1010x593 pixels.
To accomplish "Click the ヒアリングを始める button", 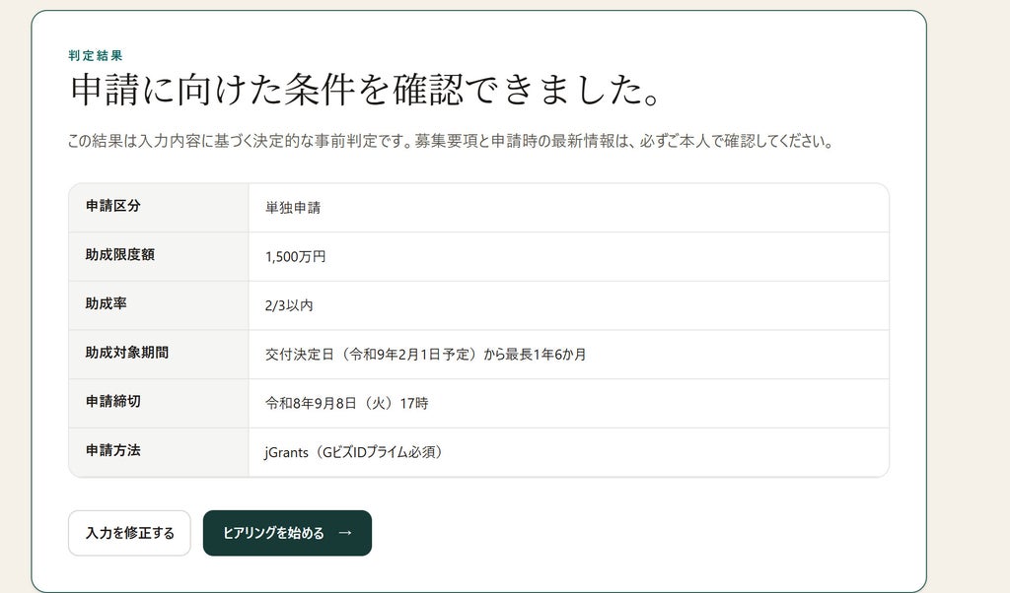I will coord(287,533).
